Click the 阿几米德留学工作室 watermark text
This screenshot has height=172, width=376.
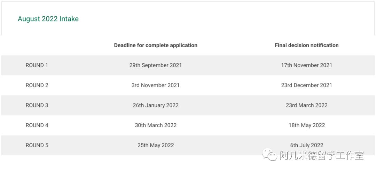pyautogui.click(x=322, y=155)
